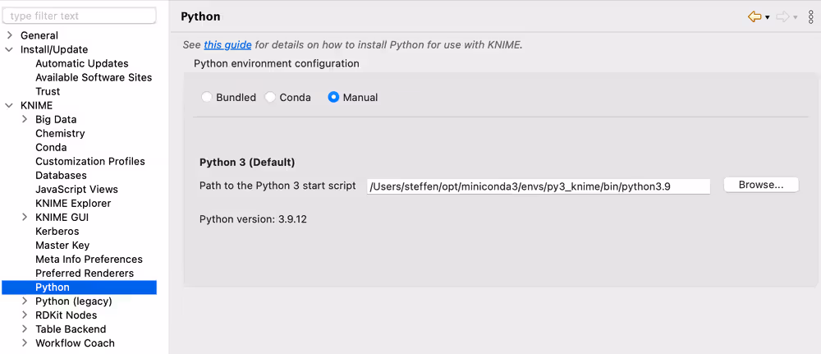Open the Workflow Coach preferences
Screen dimensions: 821x354
click(75, 343)
